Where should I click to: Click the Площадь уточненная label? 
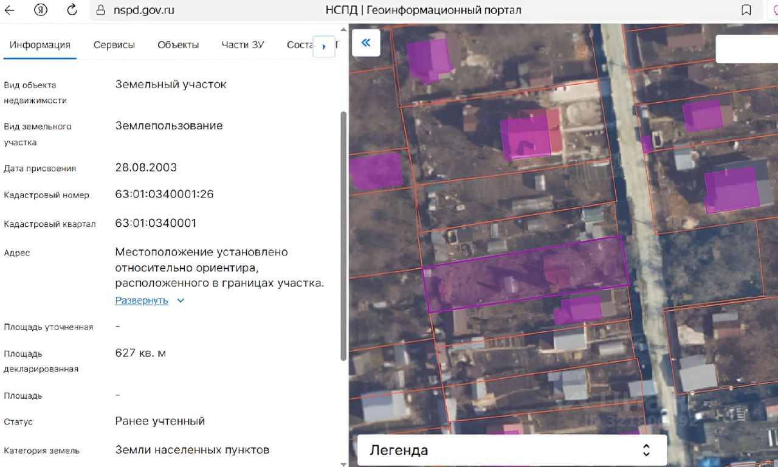pyautogui.click(x=49, y=327)
